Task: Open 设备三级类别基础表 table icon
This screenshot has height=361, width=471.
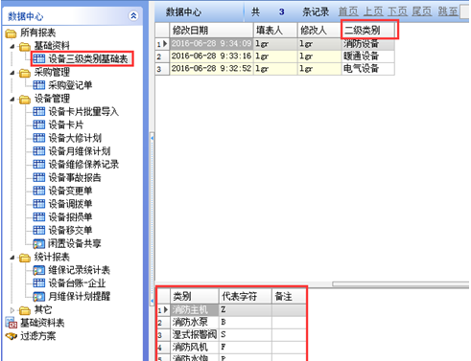Action: pos(39,58)
